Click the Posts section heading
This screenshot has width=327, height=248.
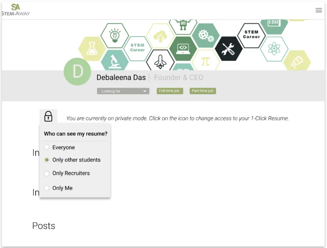(43, 226)
